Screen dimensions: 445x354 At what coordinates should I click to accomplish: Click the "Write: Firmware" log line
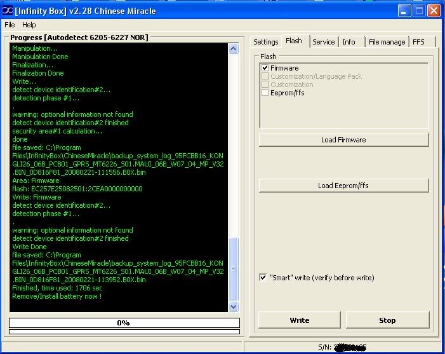click(37, 197)
